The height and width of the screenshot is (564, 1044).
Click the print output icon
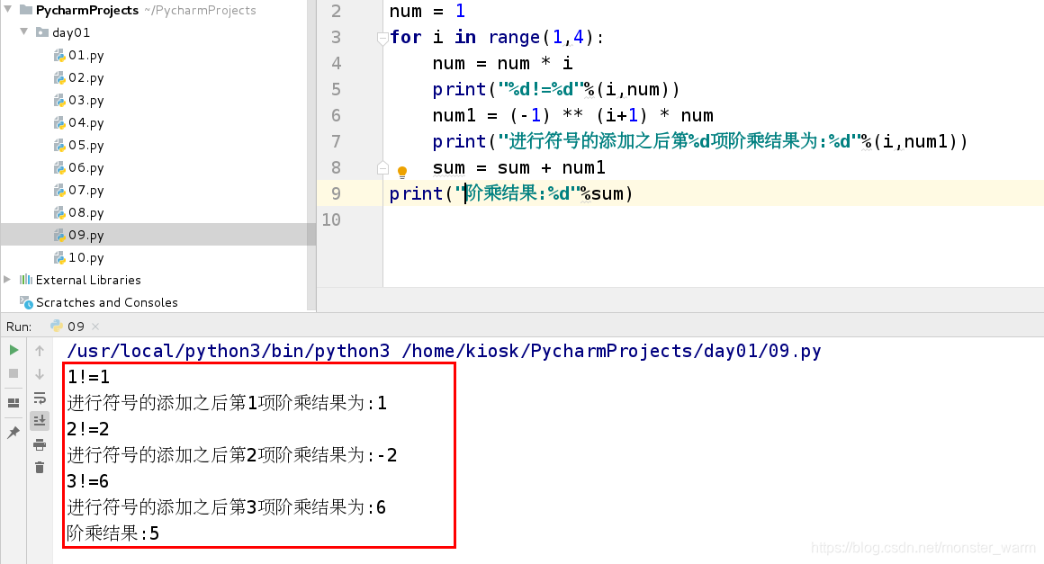40,444
